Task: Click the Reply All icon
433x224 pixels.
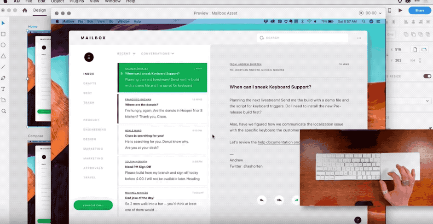Action: click(279, 200)
